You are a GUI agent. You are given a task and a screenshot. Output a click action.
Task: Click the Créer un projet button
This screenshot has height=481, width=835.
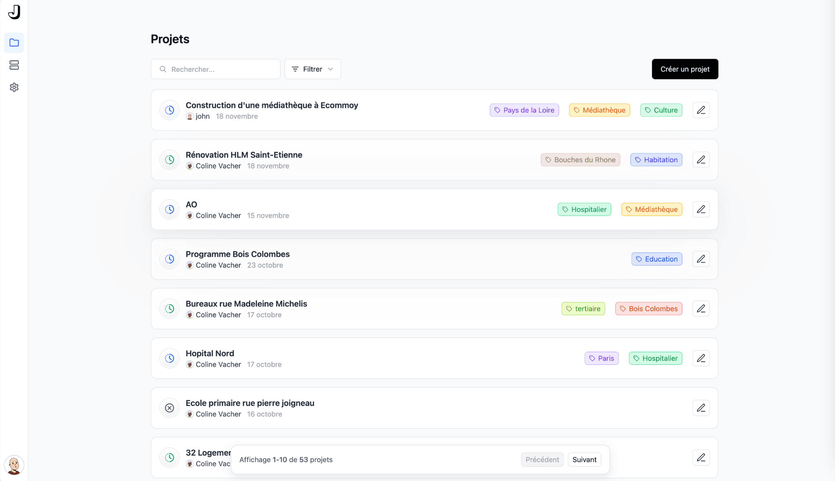click(x=685, y=69)
